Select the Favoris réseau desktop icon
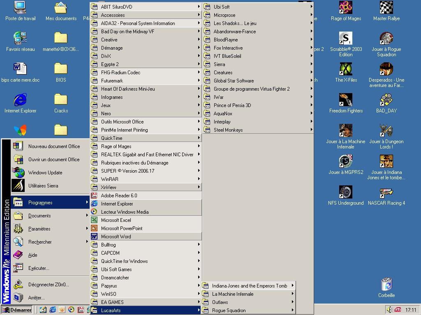Screen dimensions: 421x315 point(20,42)
